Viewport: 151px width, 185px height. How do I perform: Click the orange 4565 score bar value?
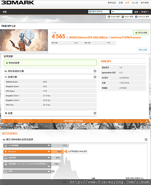[x=59, y=152]
